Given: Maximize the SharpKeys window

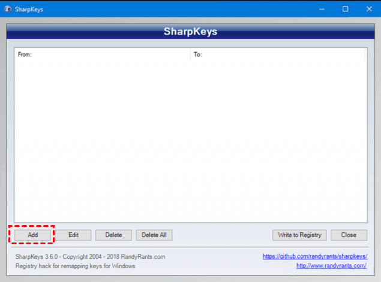Looking at the screenshot, I should 345,9.
